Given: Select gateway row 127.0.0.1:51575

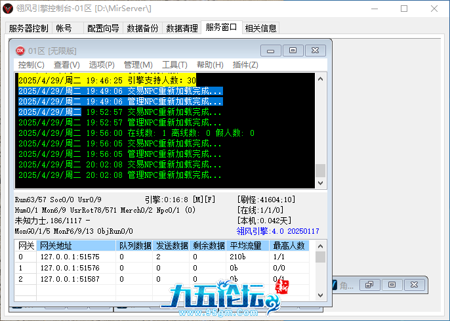Looking at the screenshot, I should 162,257.
